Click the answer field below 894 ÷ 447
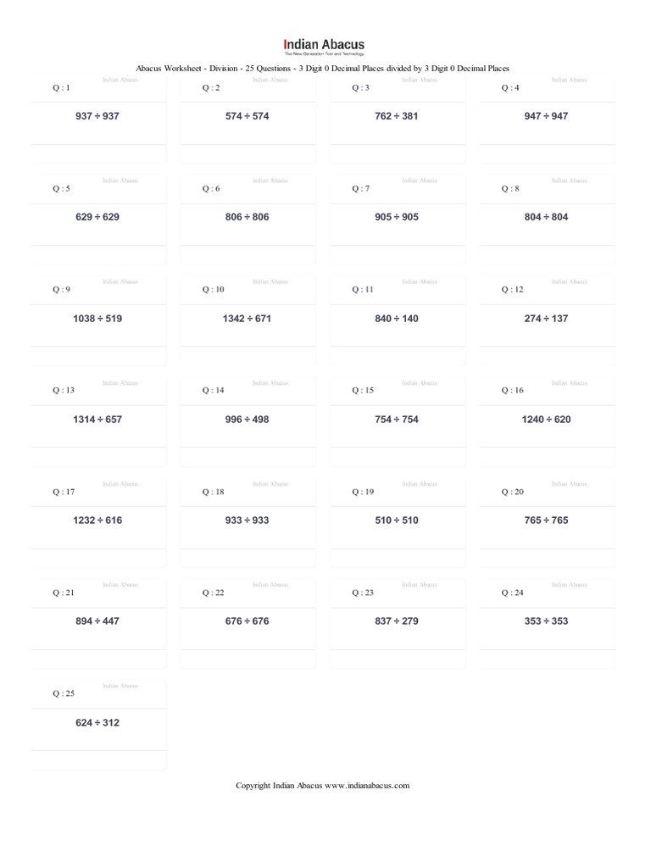This screenshot has height=868, width=651. click(x=98, y=659)
